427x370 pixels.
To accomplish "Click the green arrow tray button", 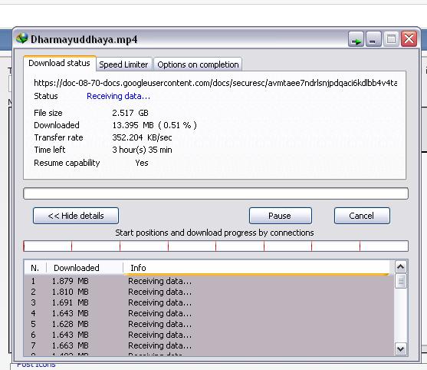I will pos(356,39).
